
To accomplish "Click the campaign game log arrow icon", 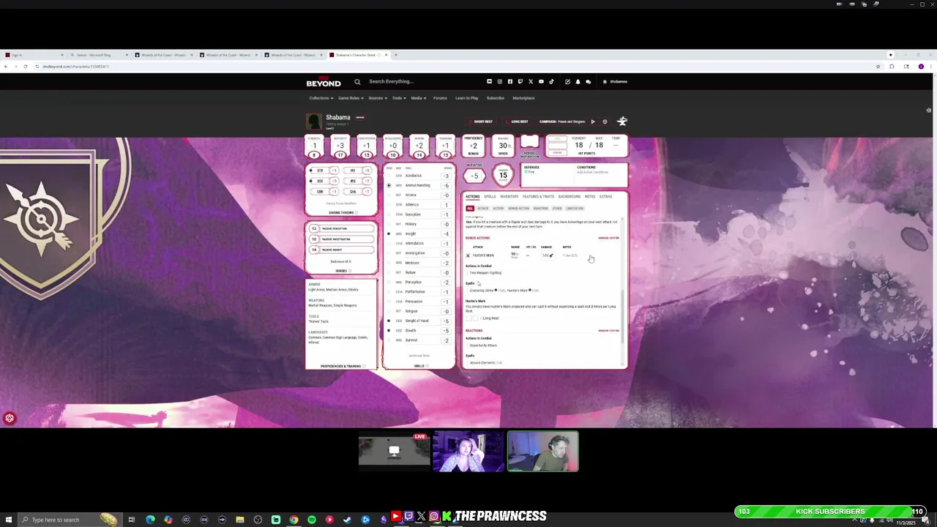I will coord(593,122).
